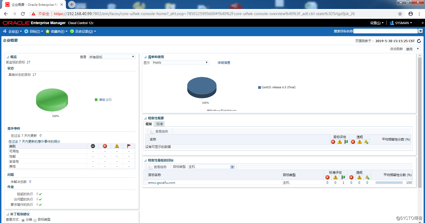Click the 要求操作的执行 job count
This screenshot has width=425, height=223.
point(37,205)
